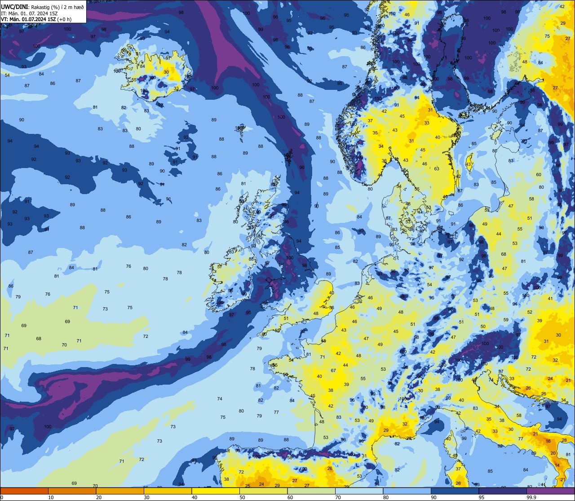This screenshot has width=575, height=501.
Task: Click the legend scale label 99.9
Action: pos(531,497)
